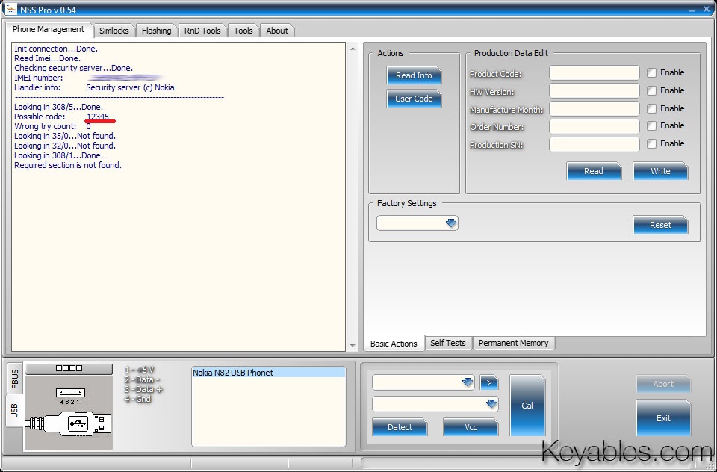
Task: Click the Read button in Production Data Edit
Action: 594,171
